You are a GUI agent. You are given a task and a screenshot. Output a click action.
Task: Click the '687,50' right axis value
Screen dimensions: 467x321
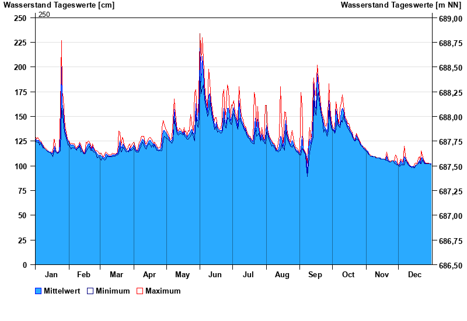coord(451,167)
